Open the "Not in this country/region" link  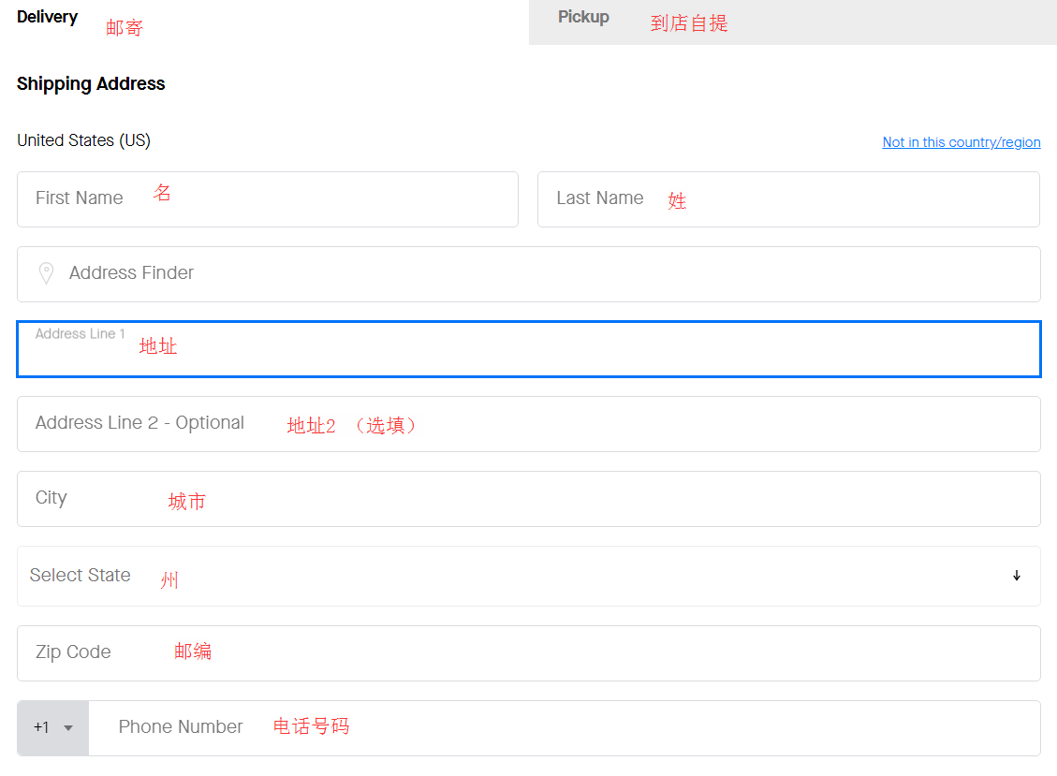(x=961, y=141)
